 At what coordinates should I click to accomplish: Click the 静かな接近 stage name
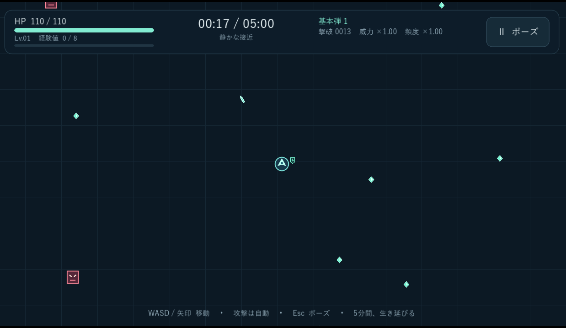(x=236, y=38)
